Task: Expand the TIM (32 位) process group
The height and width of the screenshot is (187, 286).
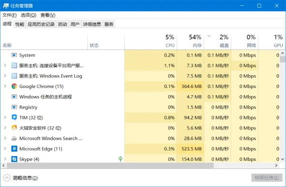Action: tap(5, 117)
